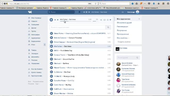Open browser downloads arrow icon
Viewport: 170px width, 96px height.
point(154,3)
